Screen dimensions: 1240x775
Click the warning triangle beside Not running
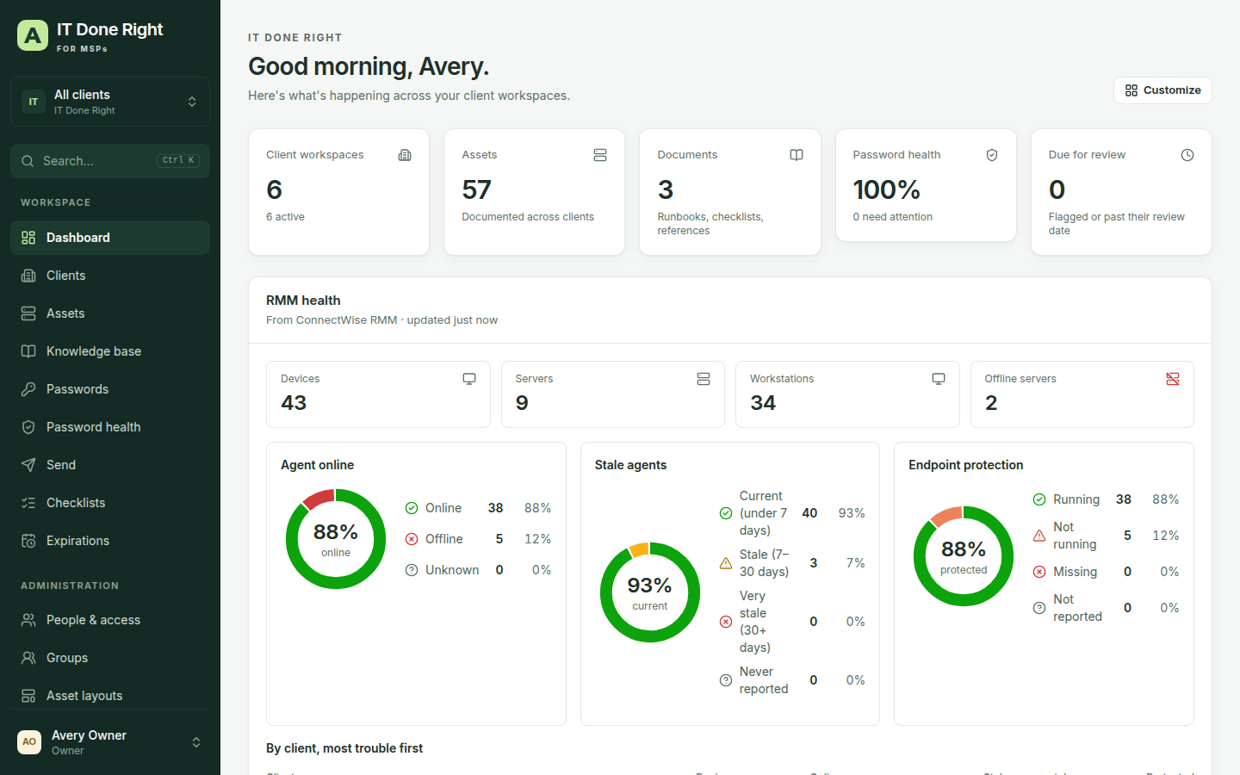coord(1039,536)
